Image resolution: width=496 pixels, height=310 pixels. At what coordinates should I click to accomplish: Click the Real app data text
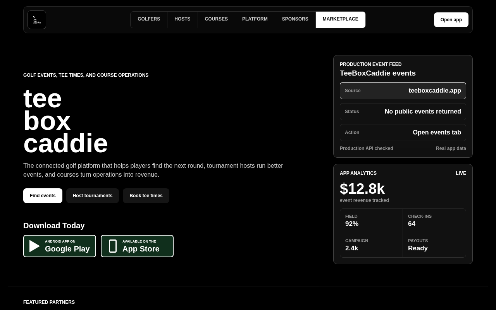click(451, 148)
